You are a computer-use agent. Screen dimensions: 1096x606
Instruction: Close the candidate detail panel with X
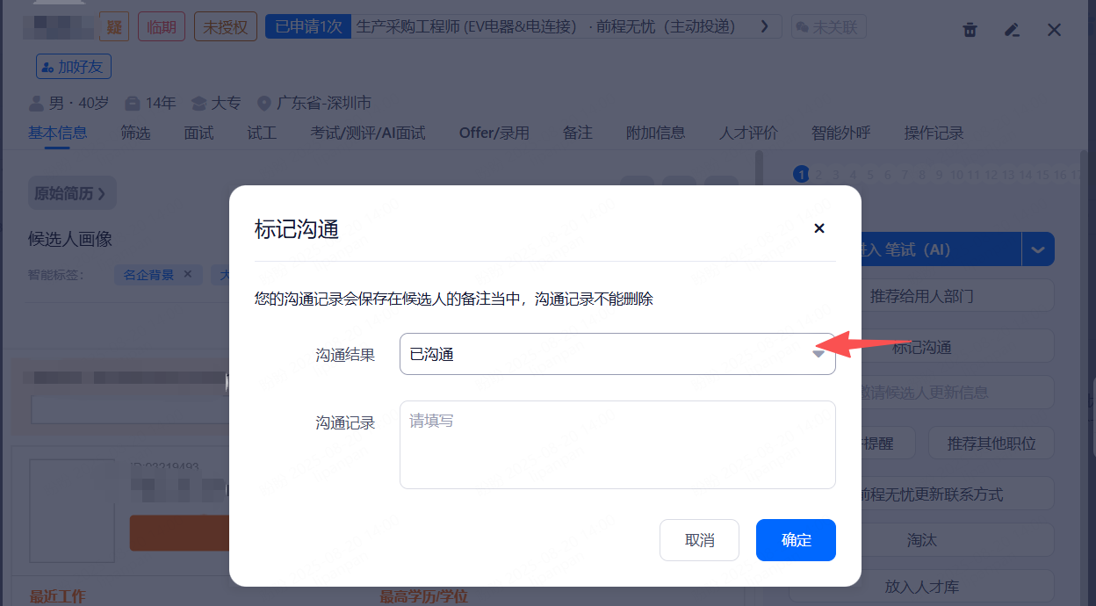(1055, 30)
